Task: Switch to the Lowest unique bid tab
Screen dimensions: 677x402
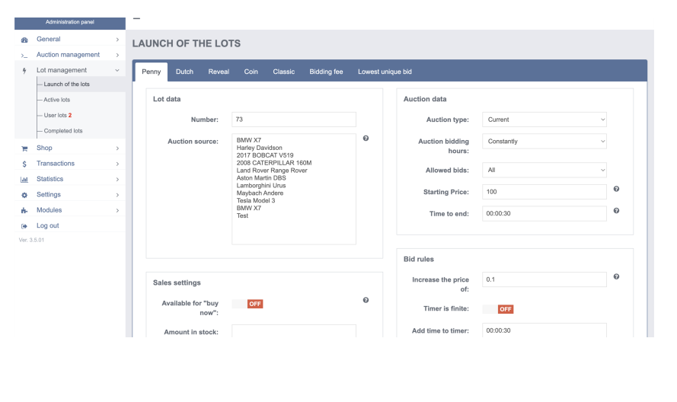Action: click(x=385, y=72)
